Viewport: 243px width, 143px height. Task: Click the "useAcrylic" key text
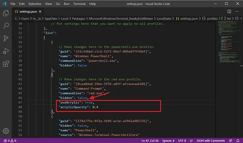tap(70, 103)
